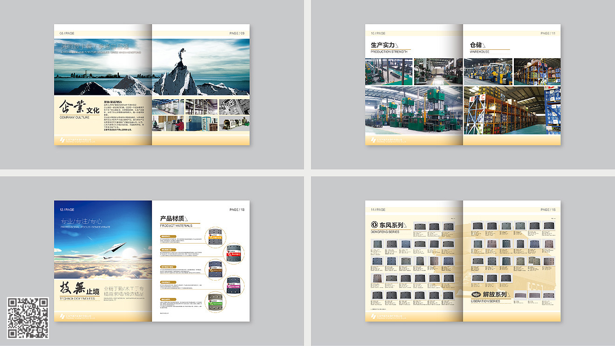
Task: Click the Jiefang emblem beside 解放系列
Action: 476,294
